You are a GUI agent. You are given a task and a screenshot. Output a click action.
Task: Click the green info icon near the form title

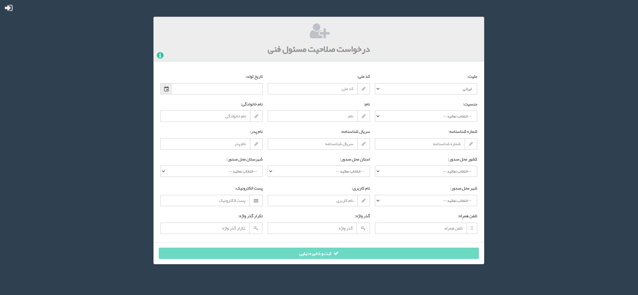(x=160, y=55)
